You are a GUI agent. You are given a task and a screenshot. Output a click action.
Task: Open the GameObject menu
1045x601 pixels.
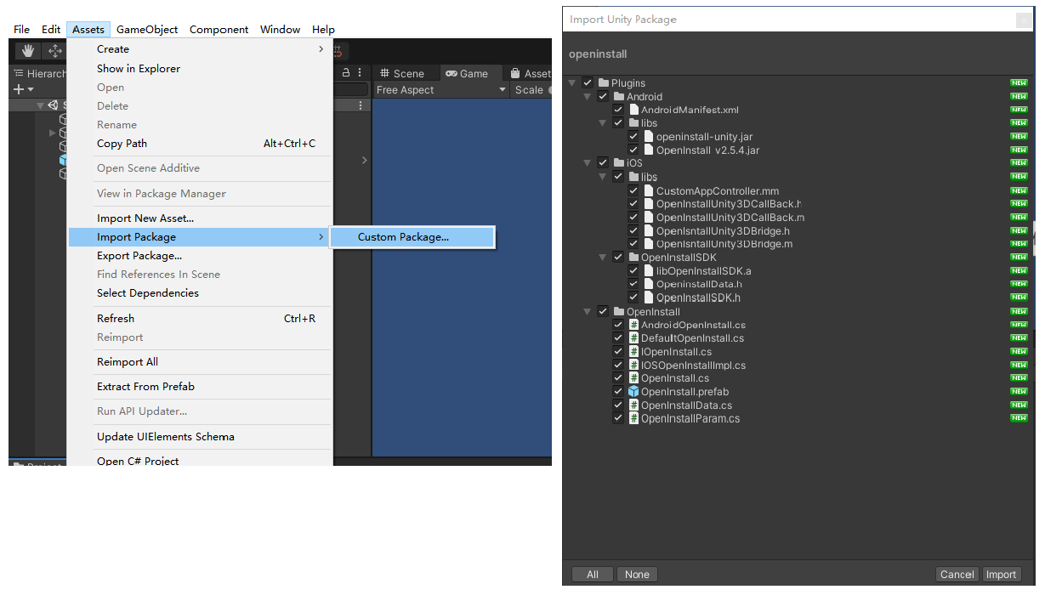click(x=147, y=29)
